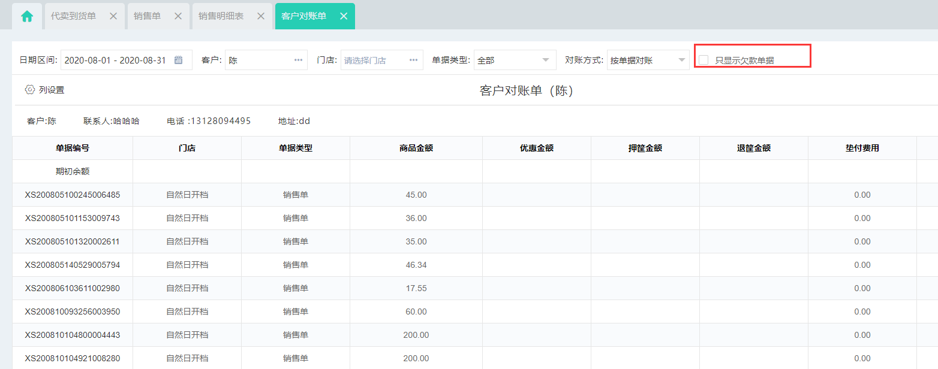
Task: Click 自然日开档 in row XS200805100245006485
Action: (x=187, y=195)
